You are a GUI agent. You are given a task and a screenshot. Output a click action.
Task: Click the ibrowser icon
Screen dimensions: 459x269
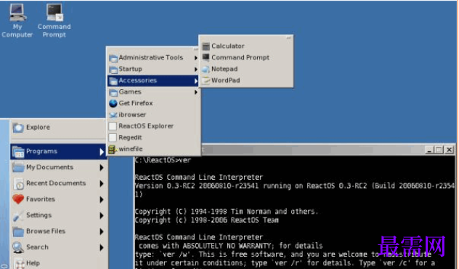[x=113, y=115]
